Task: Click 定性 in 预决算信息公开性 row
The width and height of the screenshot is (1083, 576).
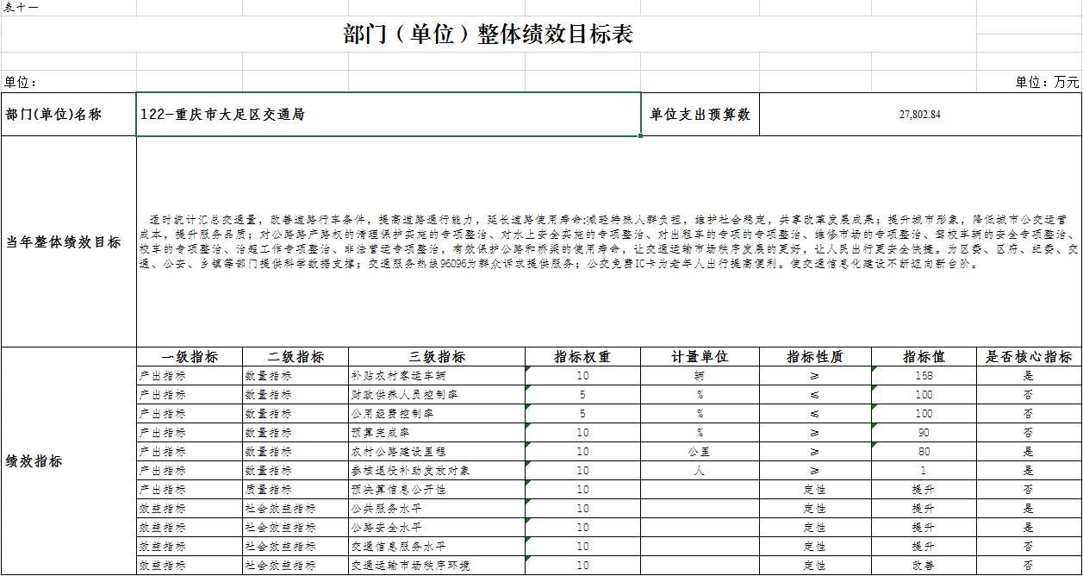Action: 815,490
